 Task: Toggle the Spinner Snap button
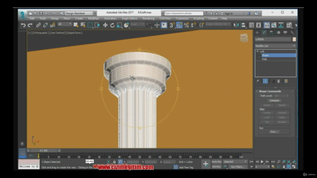click(193, 25)
